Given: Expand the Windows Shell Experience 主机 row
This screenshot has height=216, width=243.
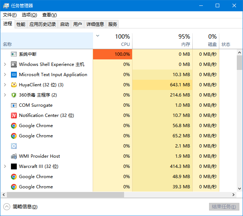Looking at the screenshot, I should coord(5,64).
